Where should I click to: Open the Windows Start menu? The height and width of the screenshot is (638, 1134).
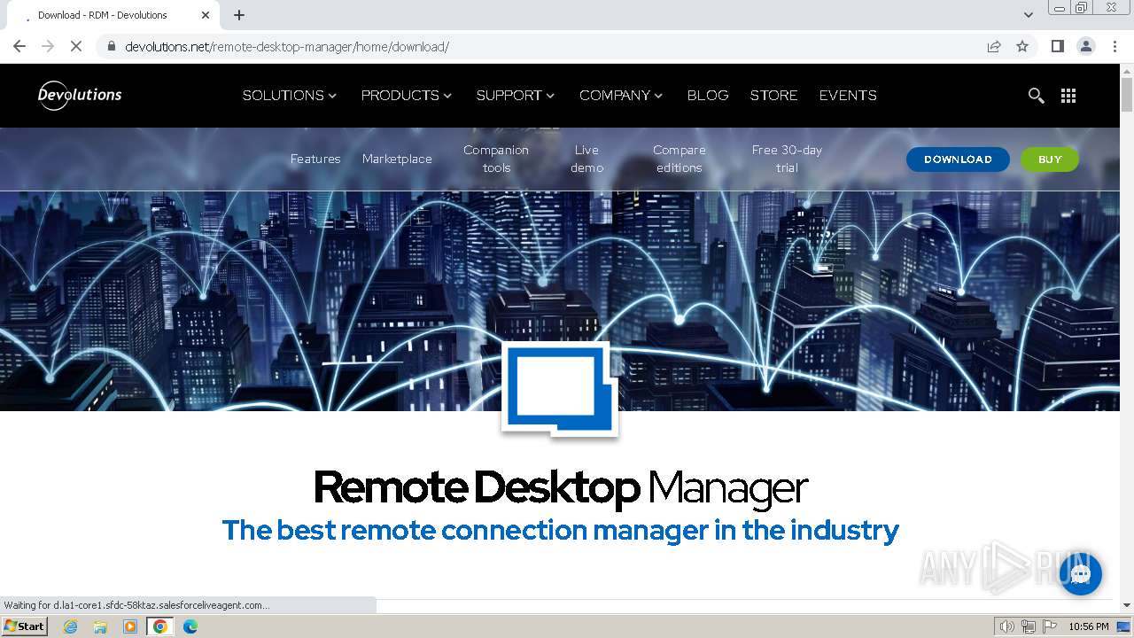coord(24,626)
